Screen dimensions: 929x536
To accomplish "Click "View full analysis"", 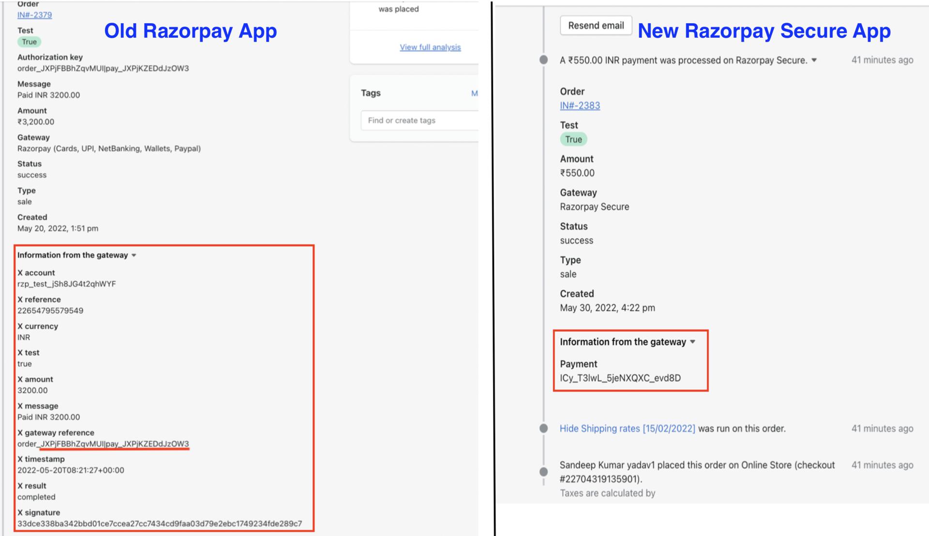I will coord(430,47).
